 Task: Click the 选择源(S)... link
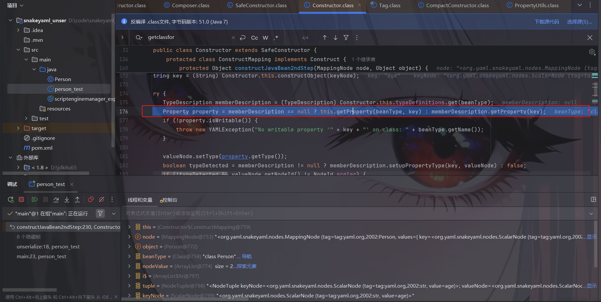pyautogui.click(x=579, y=22)
